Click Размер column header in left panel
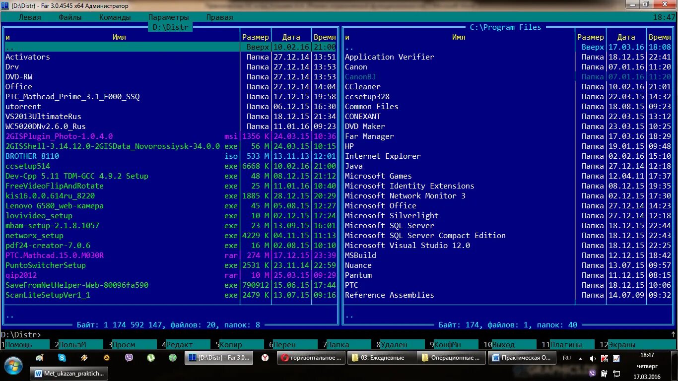 pyautogui.click(x=256, y=37)
